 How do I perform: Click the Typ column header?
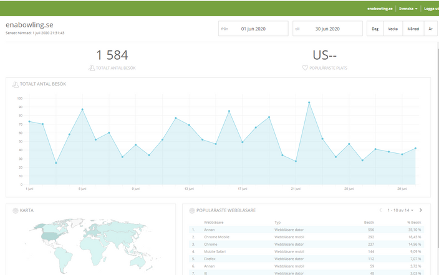click(x=277, y=223)
